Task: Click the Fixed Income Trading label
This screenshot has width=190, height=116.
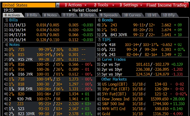Action: click(x=166, y=5)
